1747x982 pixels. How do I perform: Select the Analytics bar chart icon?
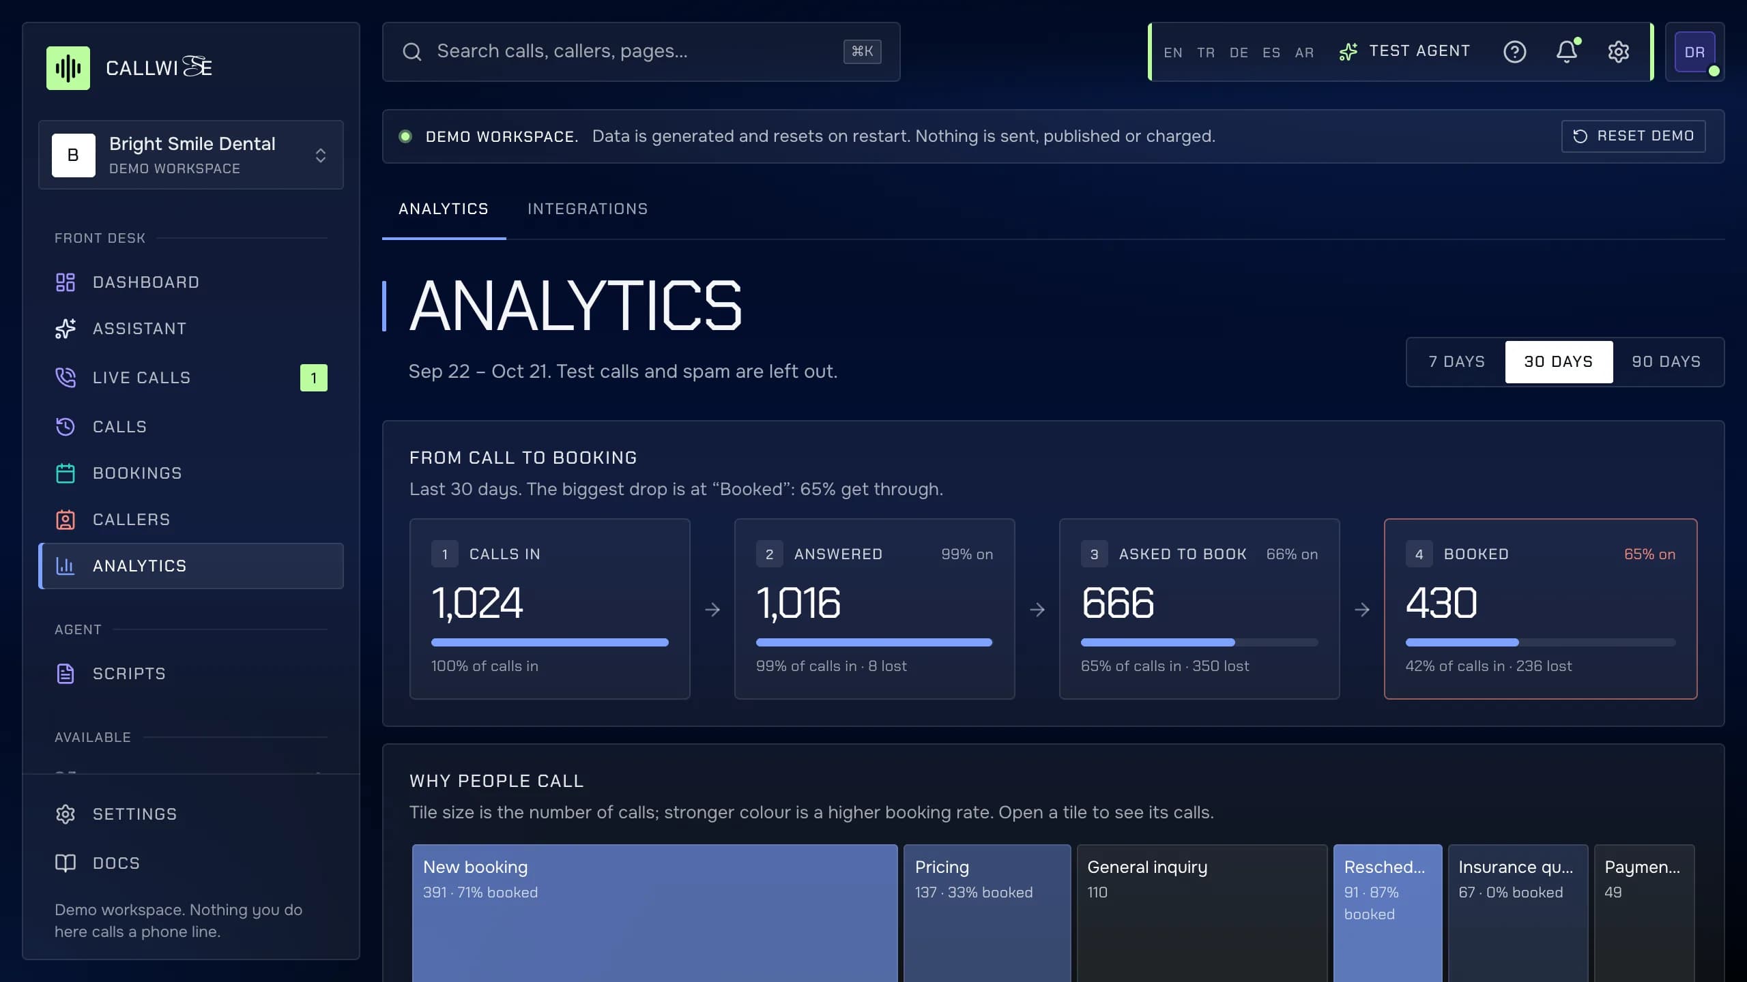coord(66,566)
